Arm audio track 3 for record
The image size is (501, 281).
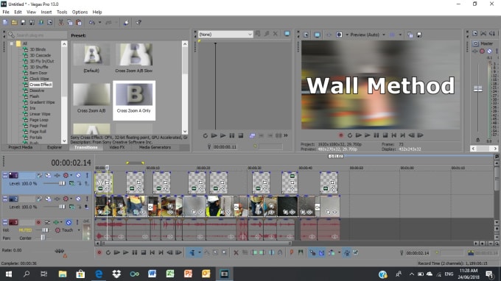point(38,222)
